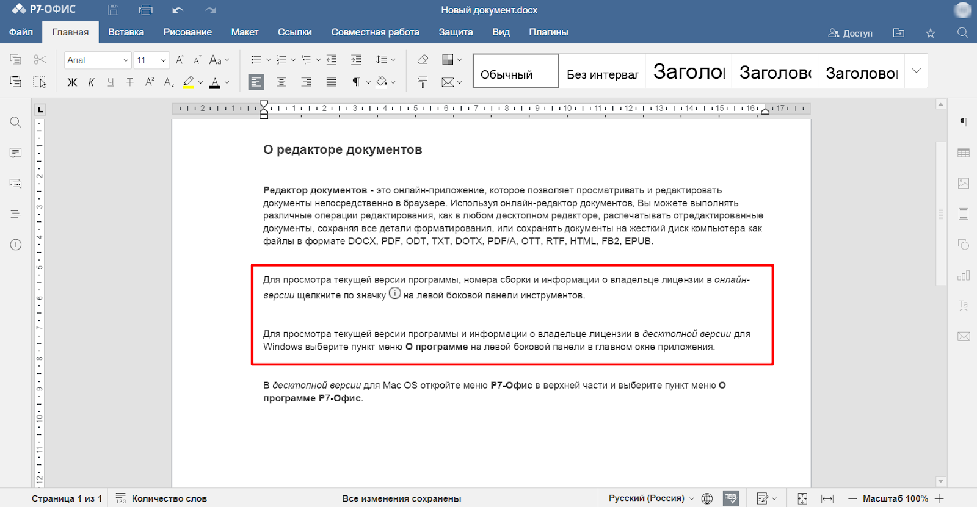Switch to the Рисование tab
The height and width of the screenshot is (507, 977).
(187, 32)
